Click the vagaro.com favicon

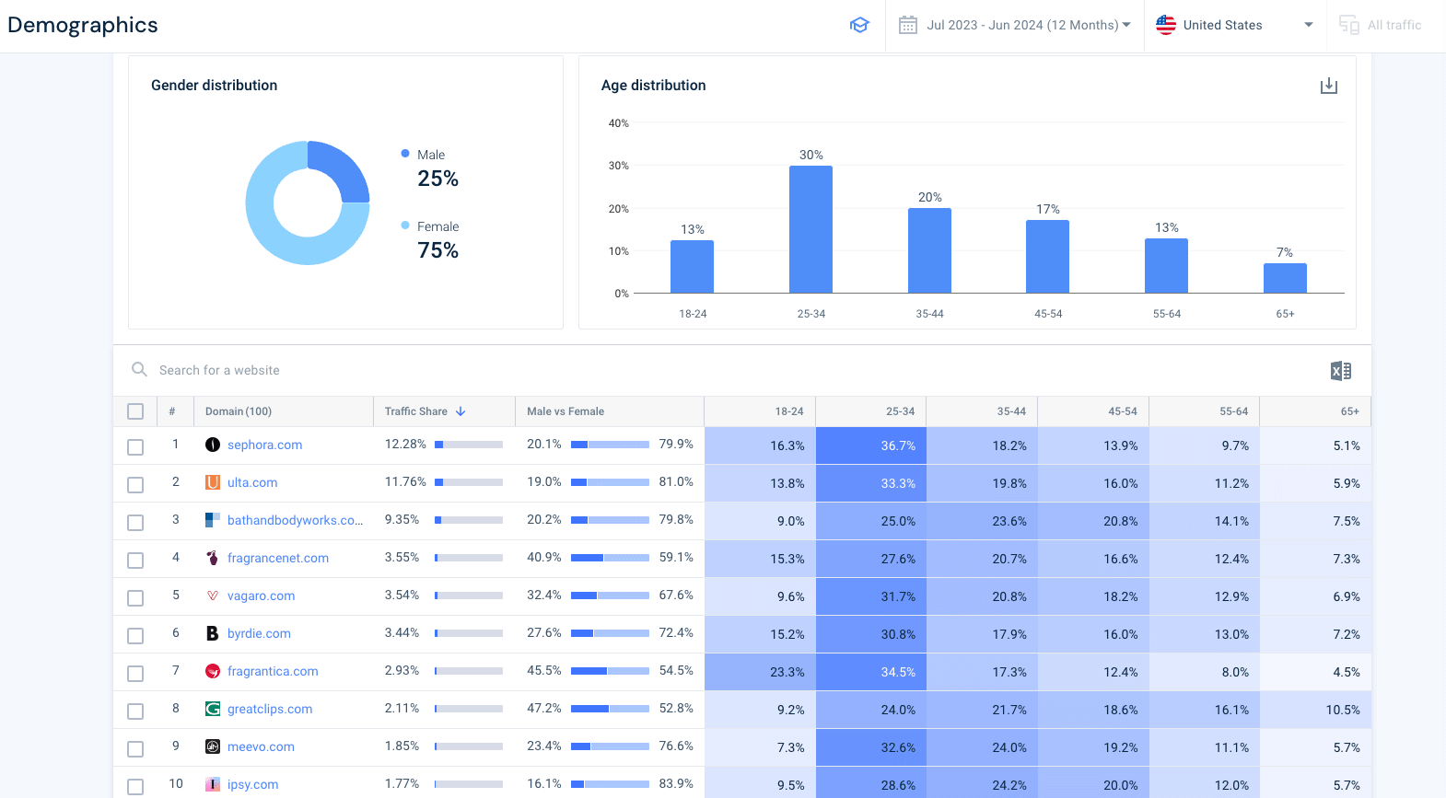213,596
